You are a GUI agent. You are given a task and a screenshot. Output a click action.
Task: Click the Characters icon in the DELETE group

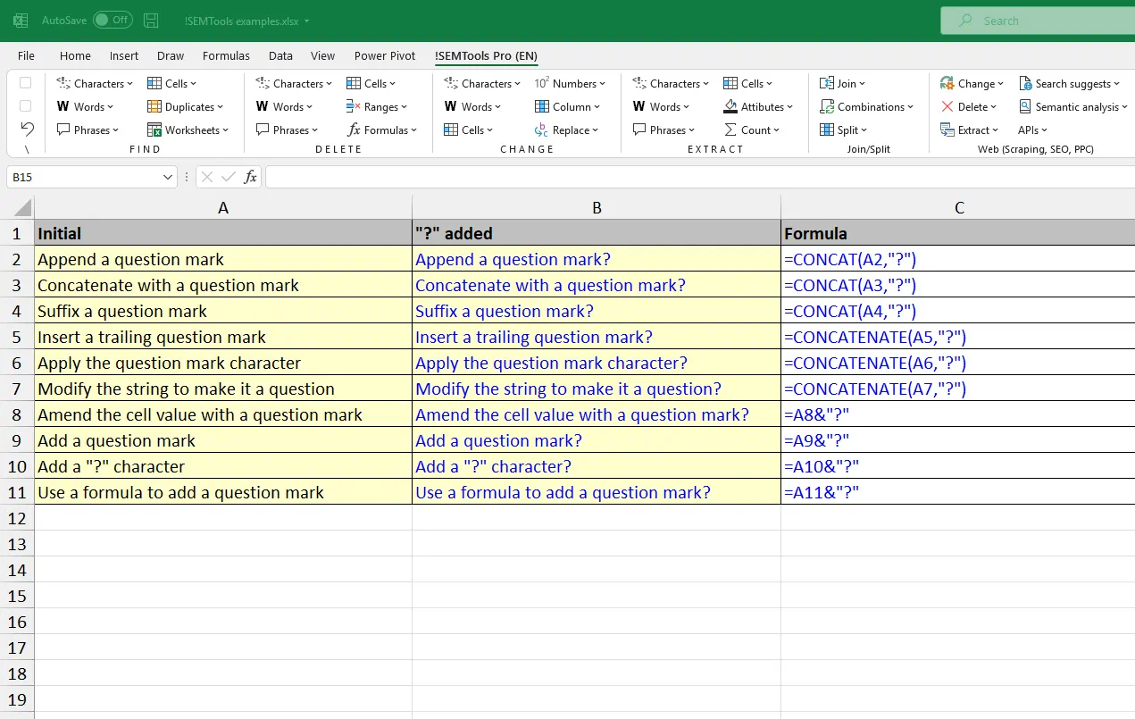(x=263, y=83)
